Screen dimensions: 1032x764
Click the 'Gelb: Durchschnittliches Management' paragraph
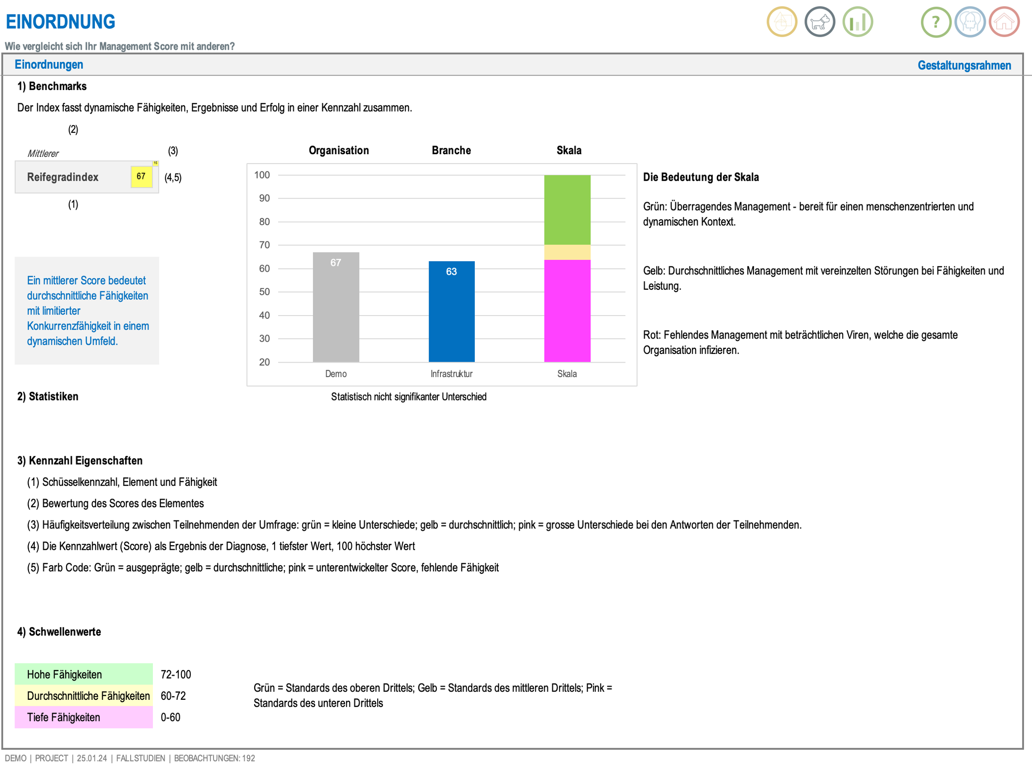pos(824,278)
